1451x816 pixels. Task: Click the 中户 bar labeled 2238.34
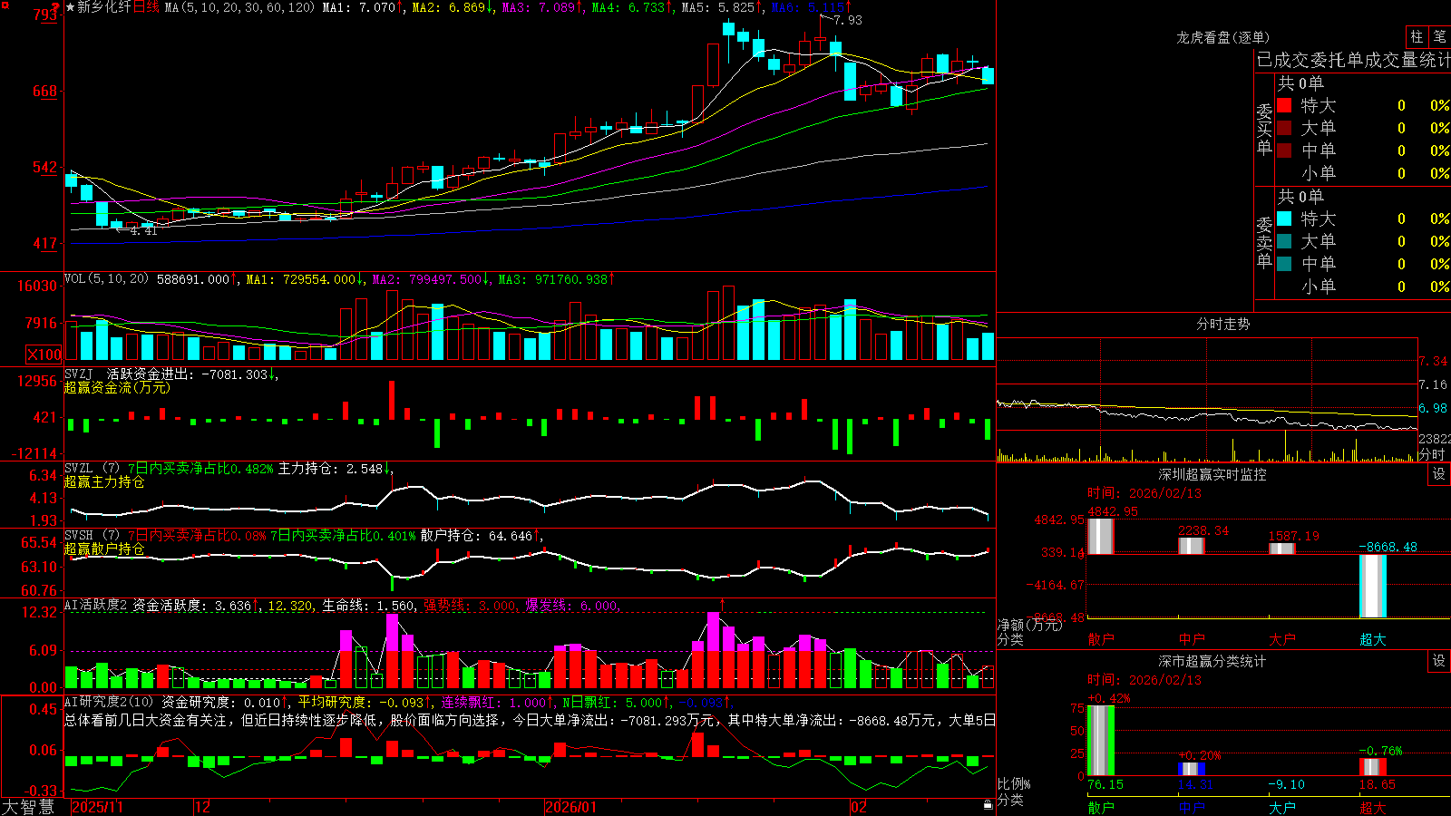coord(1191,546)
